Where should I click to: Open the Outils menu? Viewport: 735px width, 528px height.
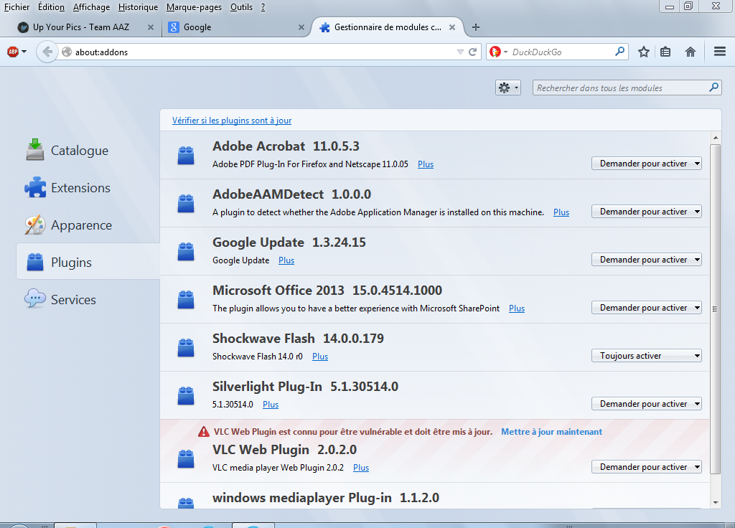[241, 7]
